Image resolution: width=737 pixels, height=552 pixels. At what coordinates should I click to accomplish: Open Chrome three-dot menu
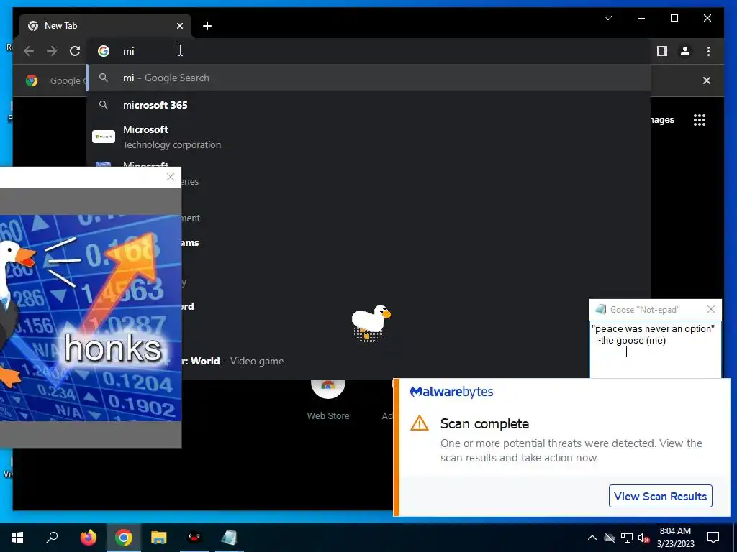(x=708, y=51)
